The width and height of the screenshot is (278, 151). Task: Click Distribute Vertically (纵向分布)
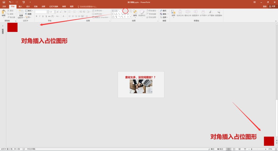[180, 13]
